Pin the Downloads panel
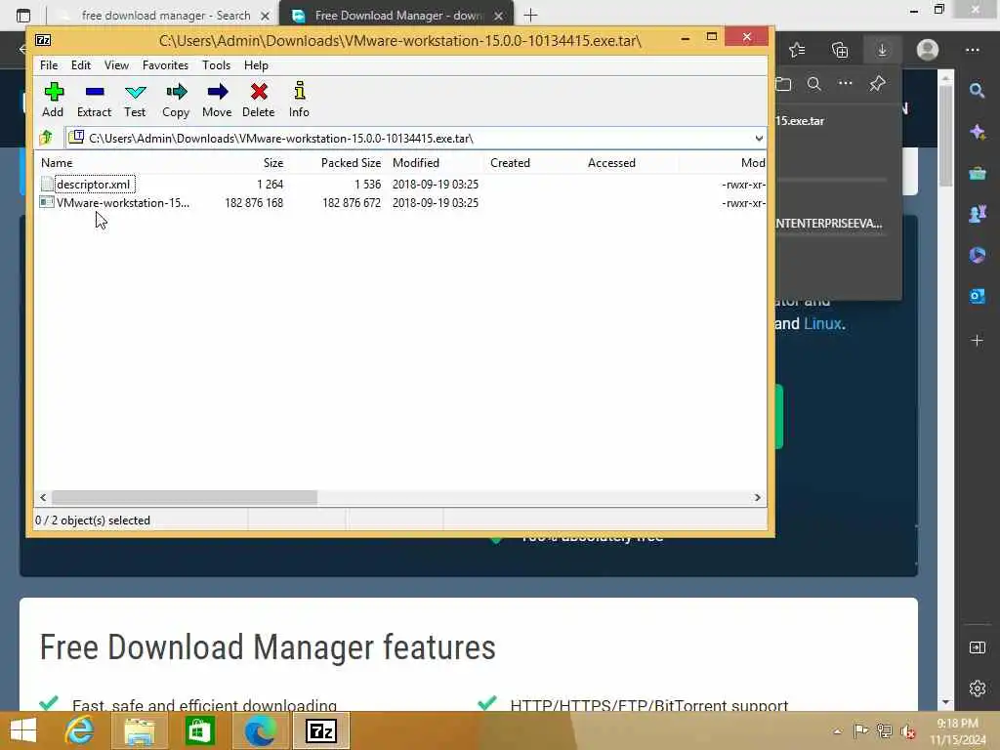This screenshot has width=1000, height=750. point(877,83)
